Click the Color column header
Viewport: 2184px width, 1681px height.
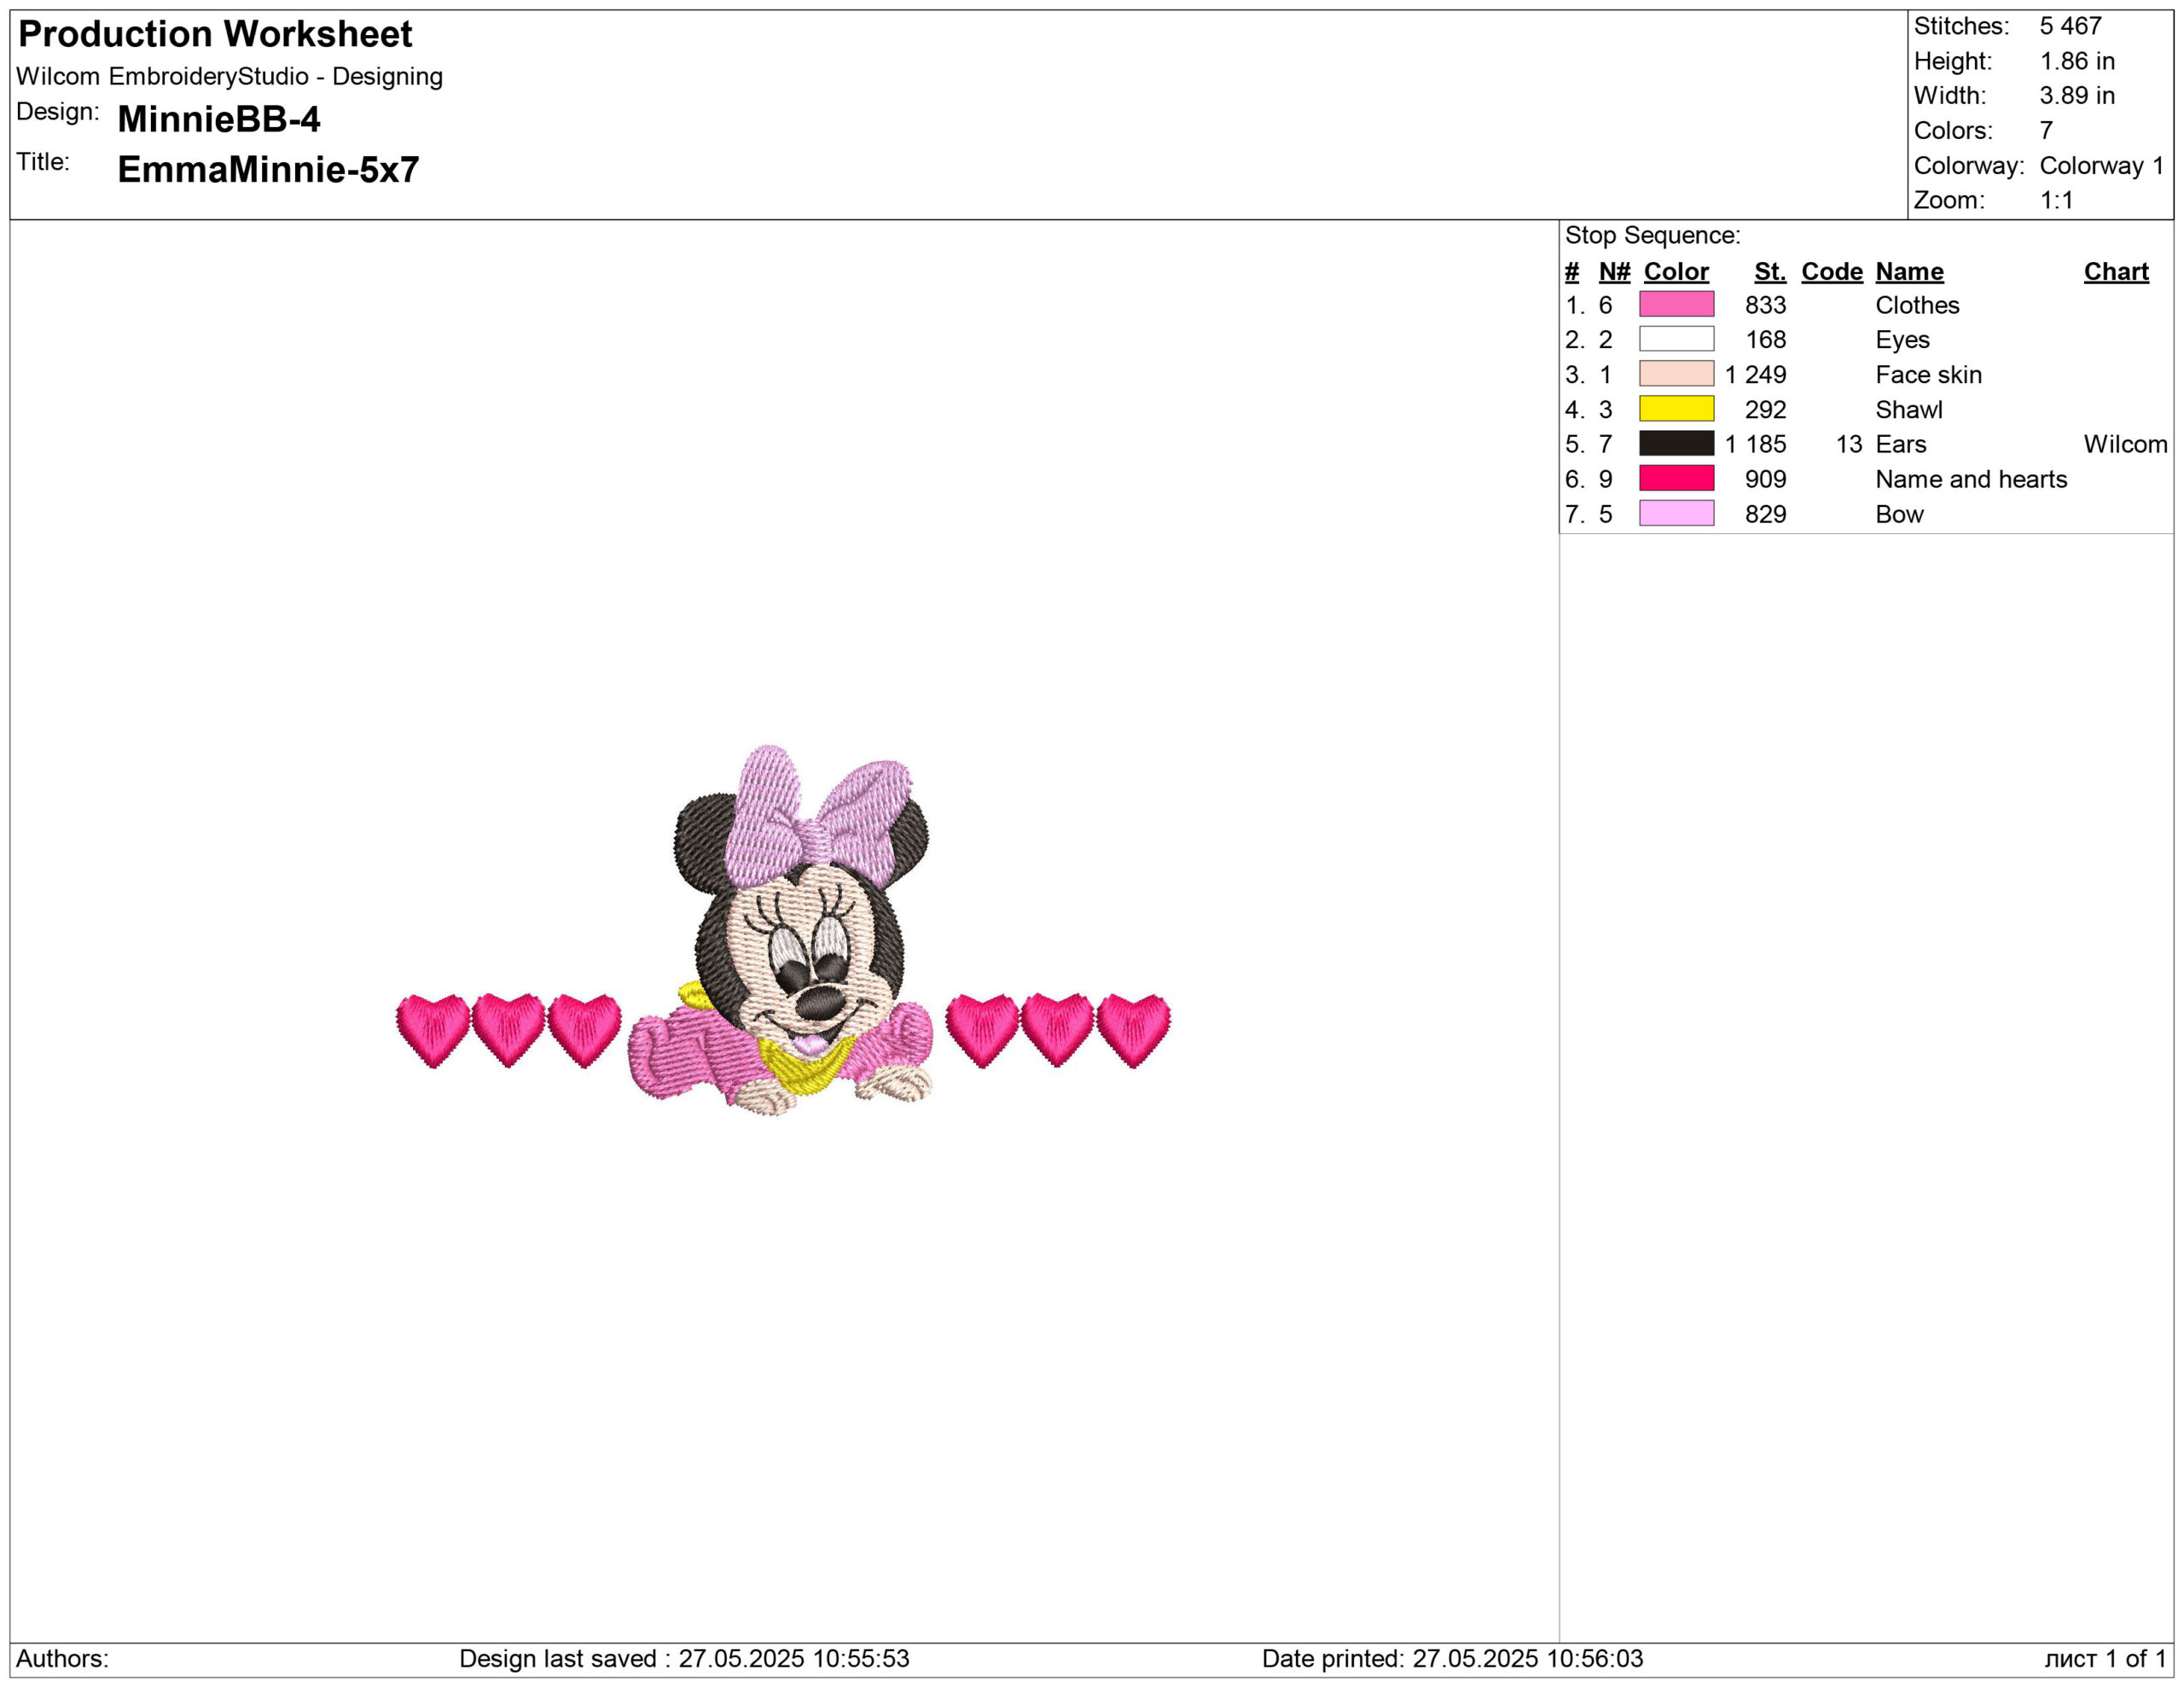point(1676,271)
